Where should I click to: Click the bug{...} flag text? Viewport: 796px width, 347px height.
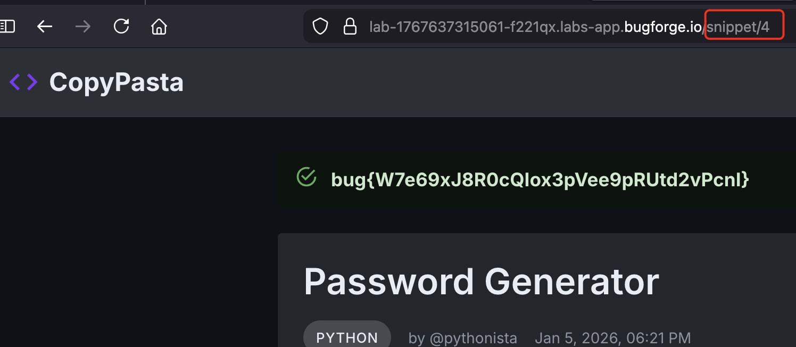540,179
